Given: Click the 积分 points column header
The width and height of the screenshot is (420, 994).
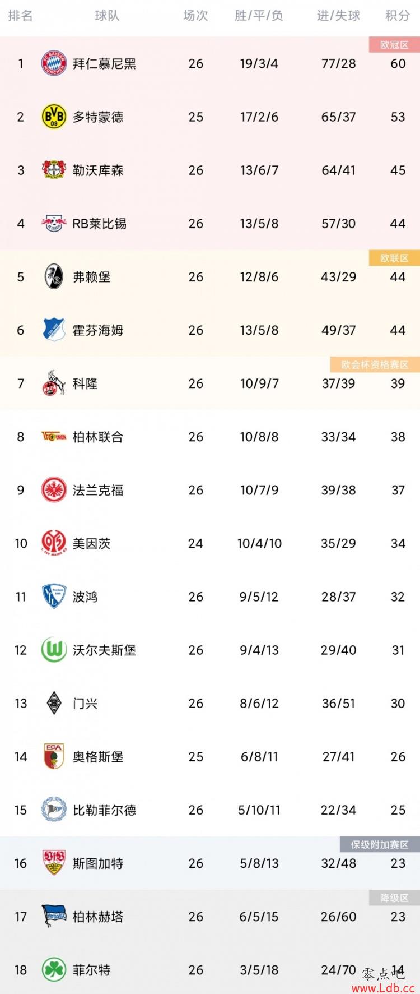Looking at the screenshot, I should coord(398,16).
